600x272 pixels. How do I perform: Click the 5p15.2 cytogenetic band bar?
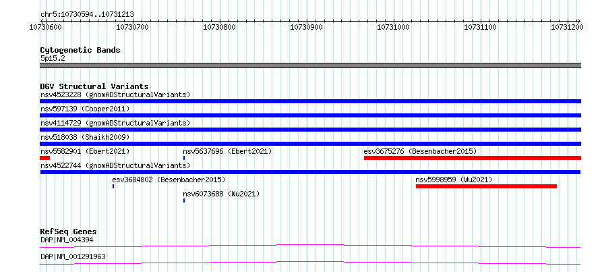[x=310, y=65]
